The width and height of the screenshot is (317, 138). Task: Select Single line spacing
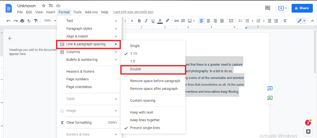point(153,46)
